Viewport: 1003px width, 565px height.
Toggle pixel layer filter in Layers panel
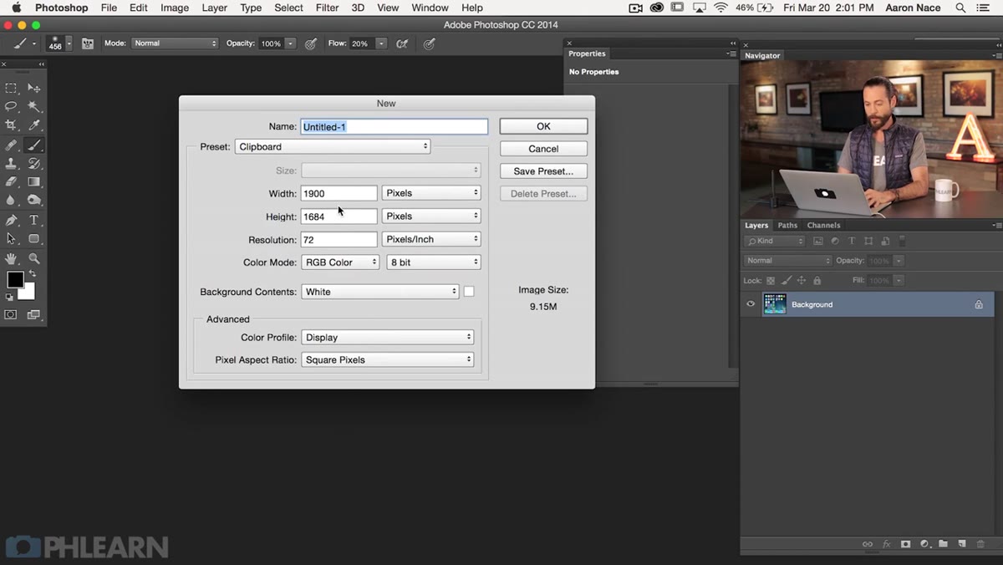[818, 242]
